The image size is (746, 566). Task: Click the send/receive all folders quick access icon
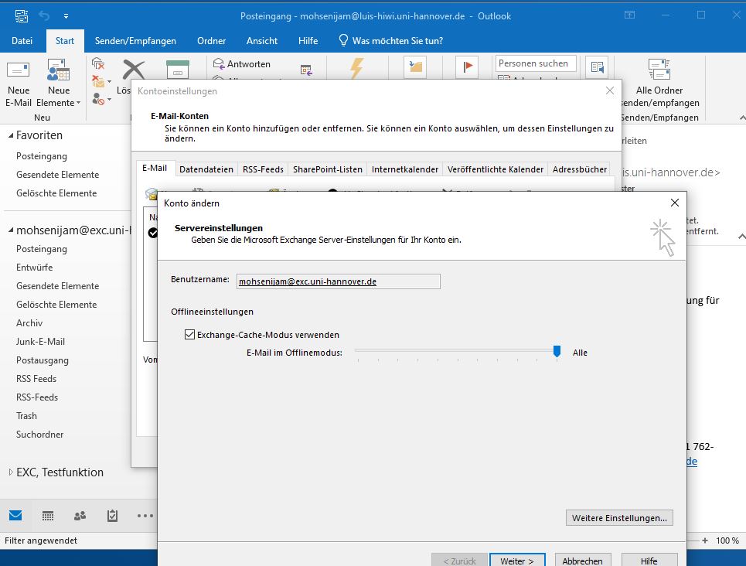point(22,15)
